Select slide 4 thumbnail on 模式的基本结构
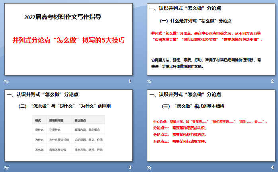The height and width of the screenshot is (172, 278). 211,126
